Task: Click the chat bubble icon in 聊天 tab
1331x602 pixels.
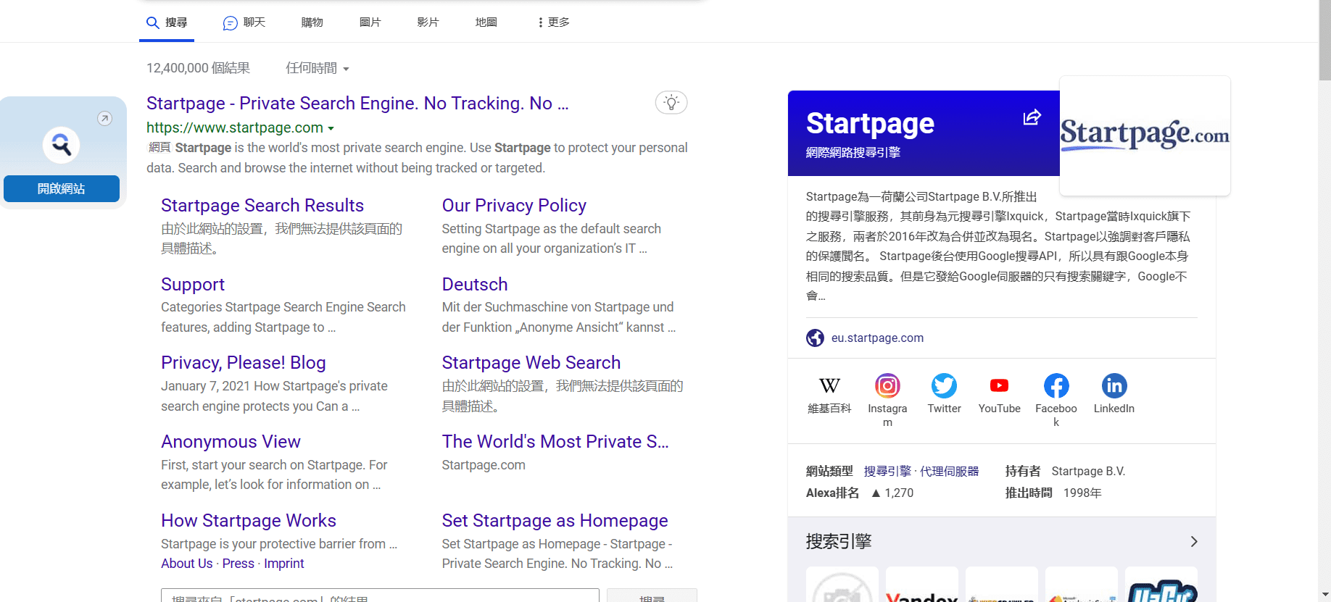Action: point(230,23)
